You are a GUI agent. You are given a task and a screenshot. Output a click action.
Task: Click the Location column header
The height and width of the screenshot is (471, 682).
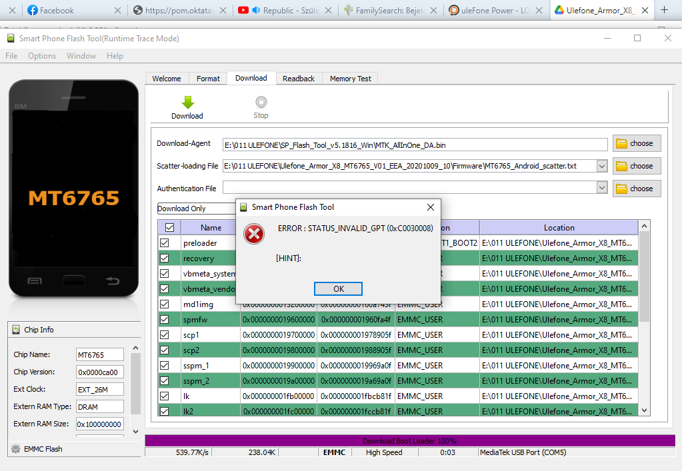pos(559,228)
